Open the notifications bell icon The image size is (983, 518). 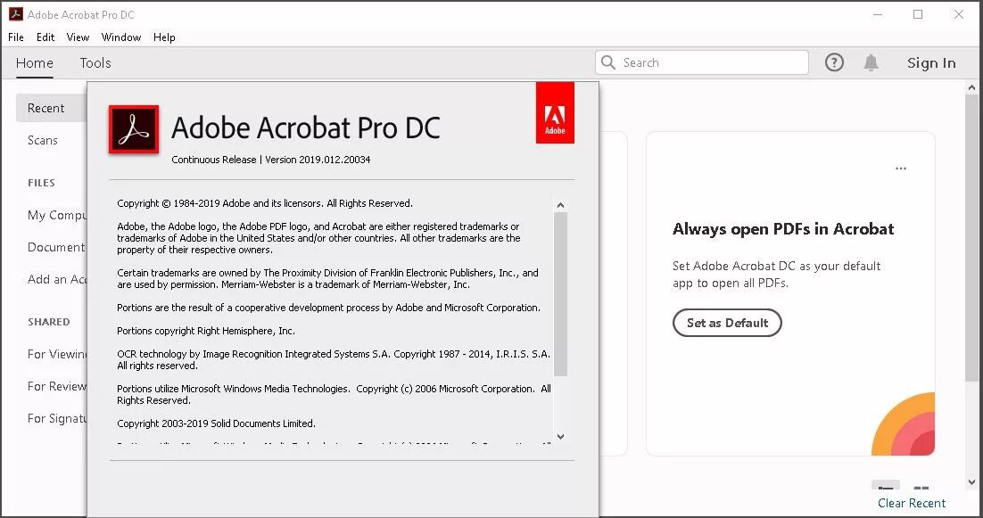pos(871,62)
